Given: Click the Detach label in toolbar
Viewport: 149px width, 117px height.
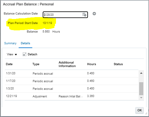Looking at the screenshot, I should tap(33, 54).
